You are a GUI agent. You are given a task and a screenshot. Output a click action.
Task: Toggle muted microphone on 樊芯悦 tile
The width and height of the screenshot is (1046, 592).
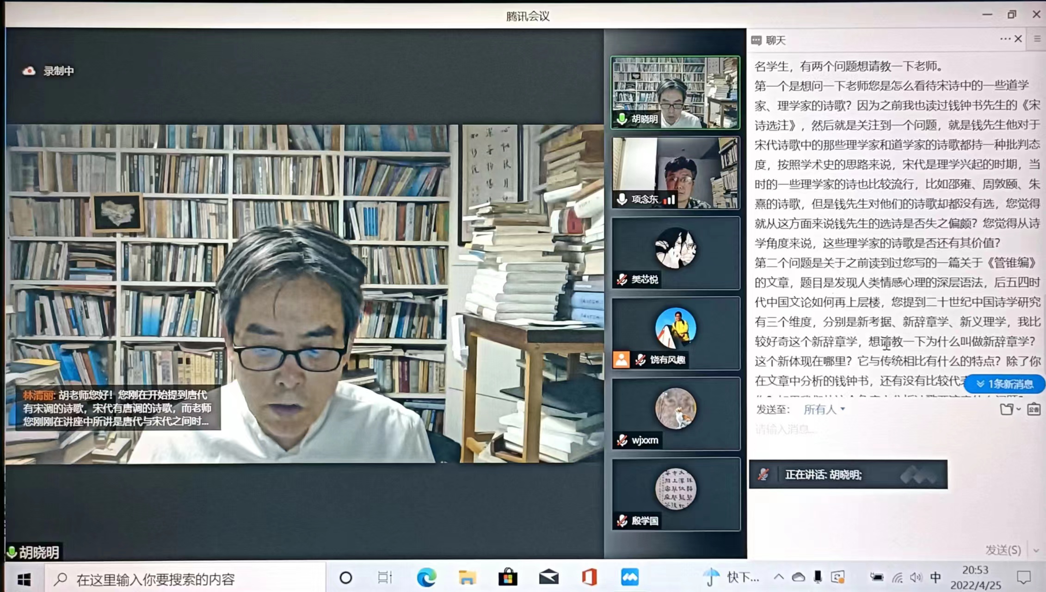pos(622,279)
